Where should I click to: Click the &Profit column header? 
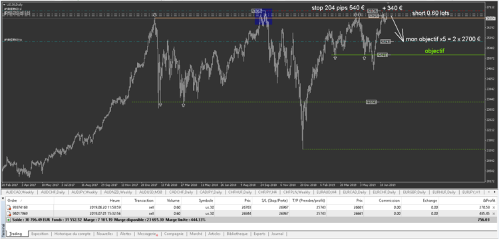point(491,200)
